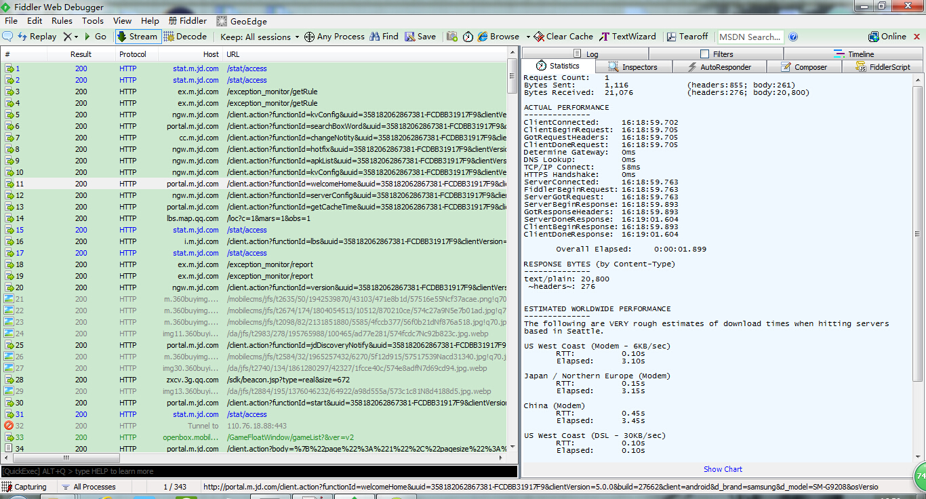
Task: Sort sessions by Result column header
Action: [81, 54]
